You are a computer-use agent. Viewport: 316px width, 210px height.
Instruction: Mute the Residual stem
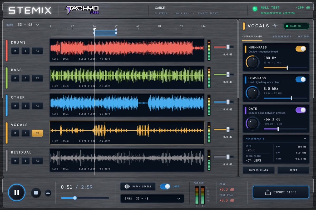[15, 161]
